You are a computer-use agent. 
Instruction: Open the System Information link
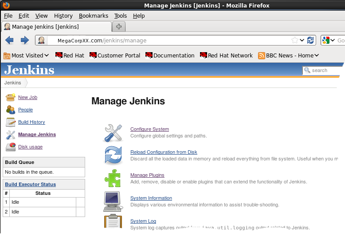[x=151, y=198]
